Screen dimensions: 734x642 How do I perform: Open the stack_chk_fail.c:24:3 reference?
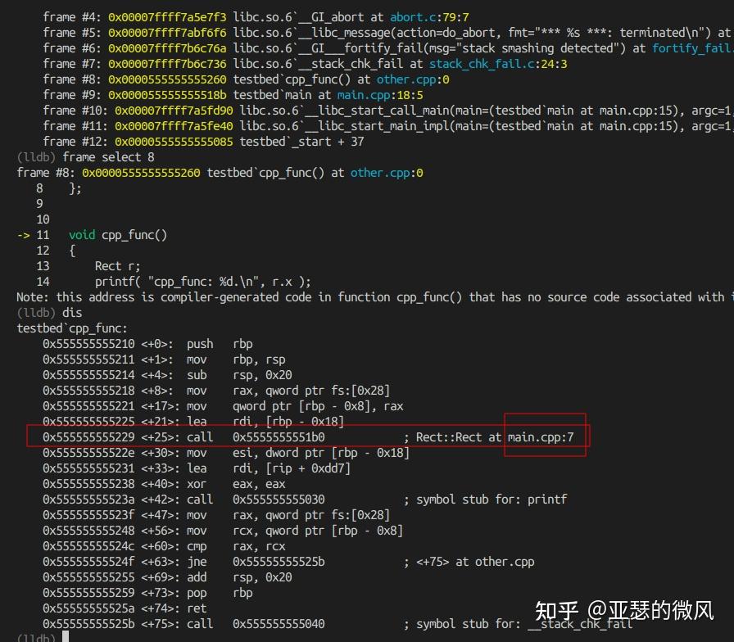point(487,63)
